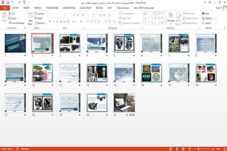Toggle text Shadow formatting
Viewport: 227px width, 151px height.
61,22
